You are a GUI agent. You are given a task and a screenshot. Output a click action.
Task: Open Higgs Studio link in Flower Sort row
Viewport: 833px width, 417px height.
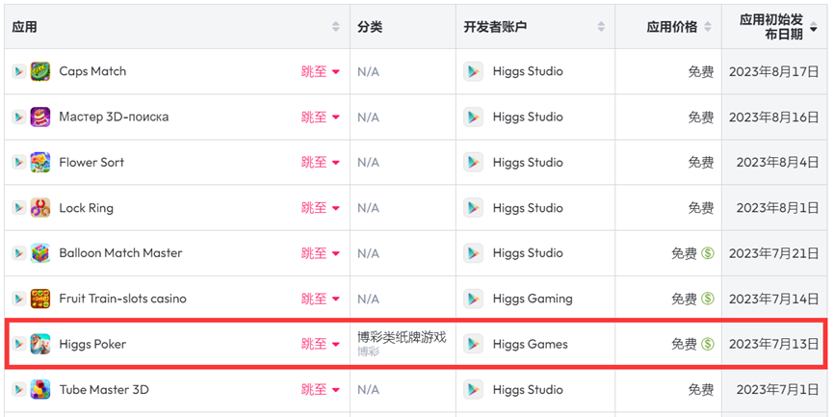(528, 163)
